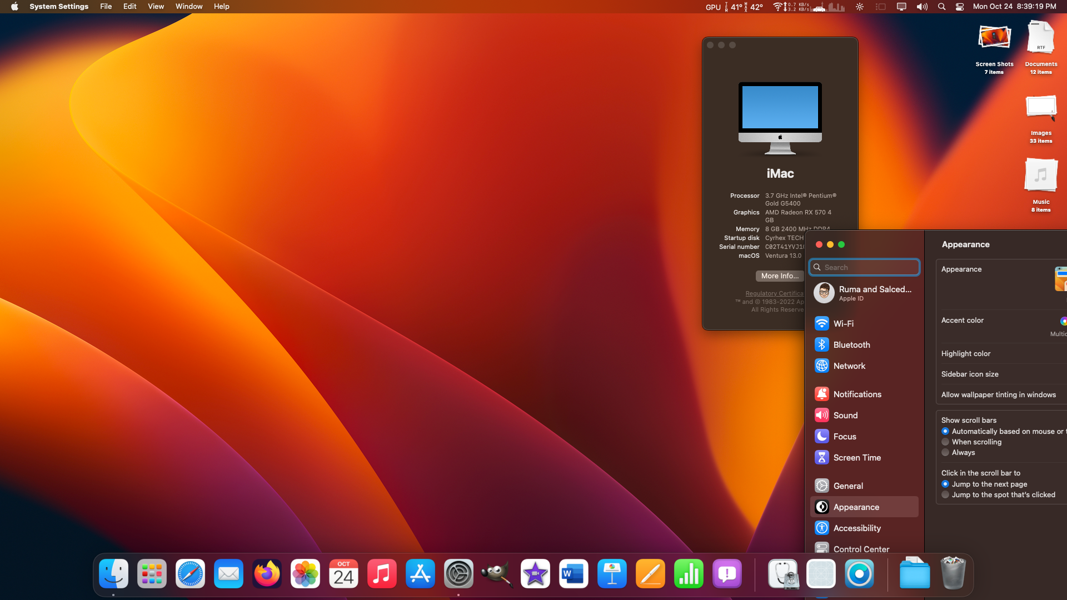Open Notifications settings

[856, 394]
